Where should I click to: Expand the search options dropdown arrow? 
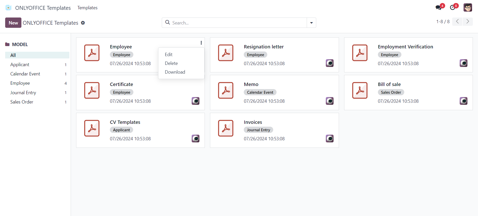(x=311, y=23)
